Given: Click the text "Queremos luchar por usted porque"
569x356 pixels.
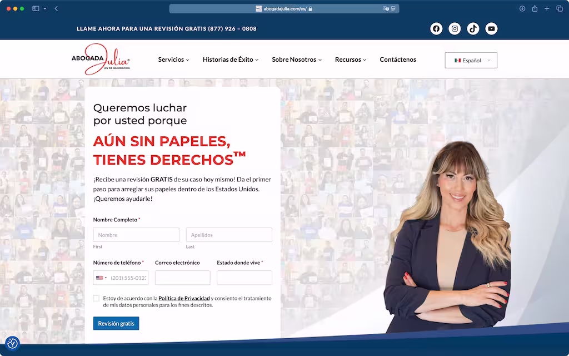Looking at the screenshot, I should coord(140,114).
